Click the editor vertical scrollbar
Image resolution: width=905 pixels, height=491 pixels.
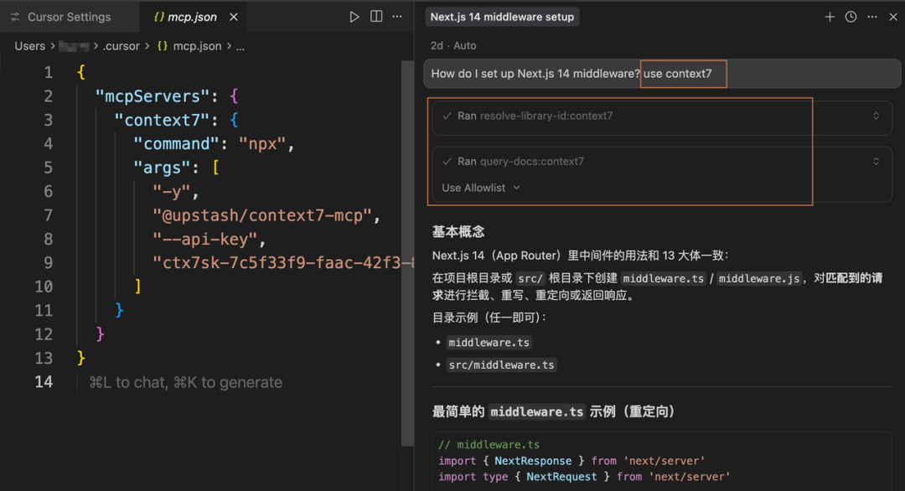408,251
